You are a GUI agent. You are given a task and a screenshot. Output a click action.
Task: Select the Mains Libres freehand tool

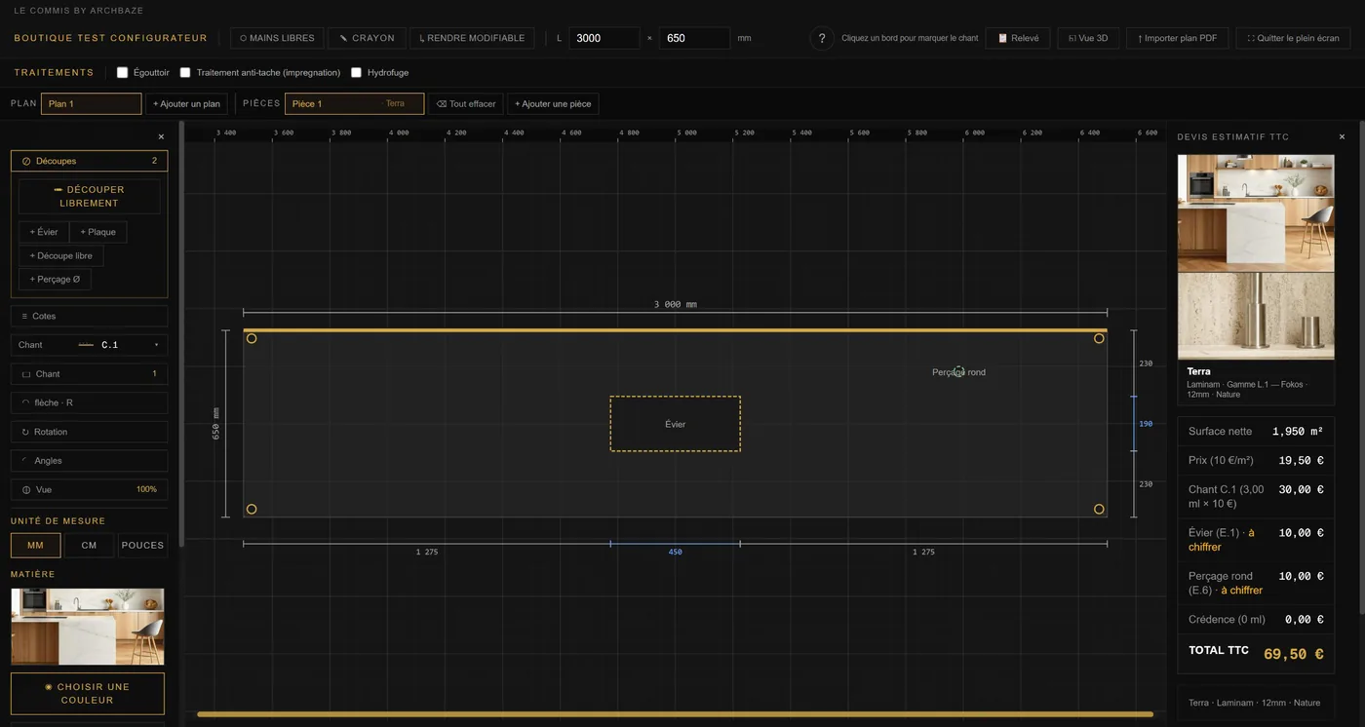tap(277, 38)
